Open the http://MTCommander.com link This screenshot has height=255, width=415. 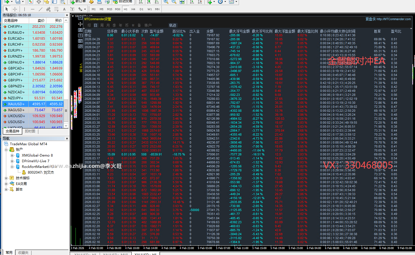point(394,19)
